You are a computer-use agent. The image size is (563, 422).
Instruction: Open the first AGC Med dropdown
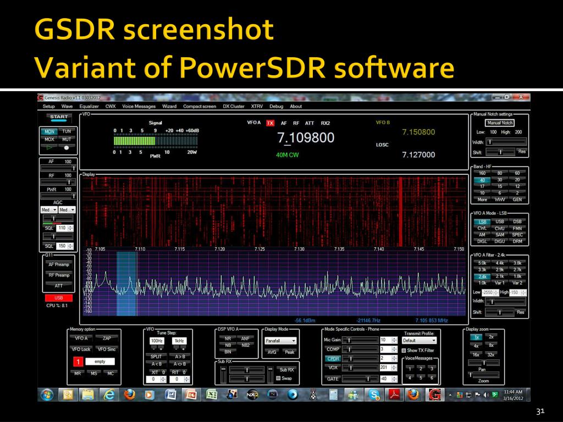pyautogui.click(x=49, y=209)
